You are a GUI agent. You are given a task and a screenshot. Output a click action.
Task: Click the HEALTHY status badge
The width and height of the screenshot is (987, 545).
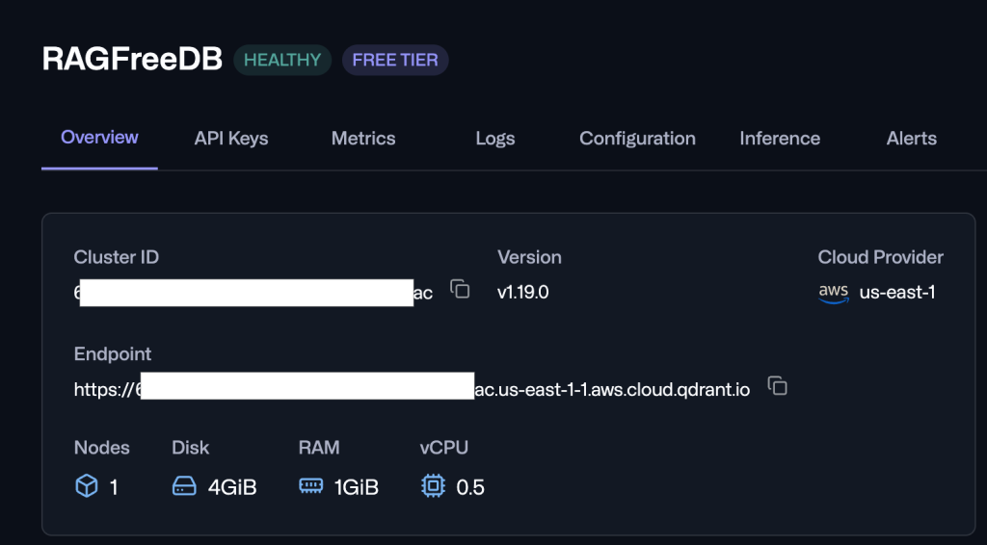(282, 60)
